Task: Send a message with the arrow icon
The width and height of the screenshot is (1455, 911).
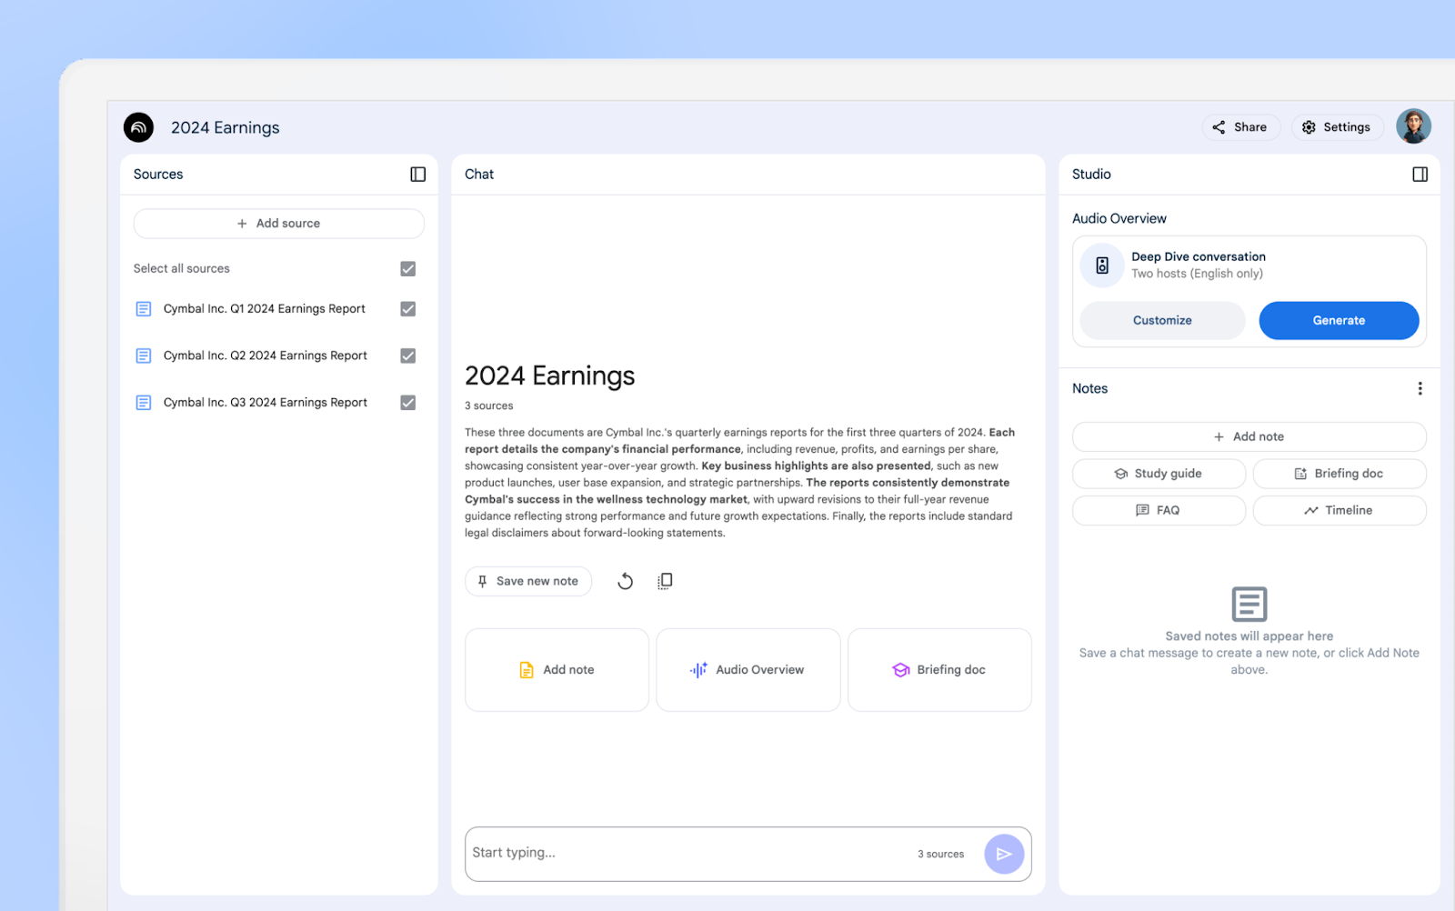Action: tap(1004, 854)
